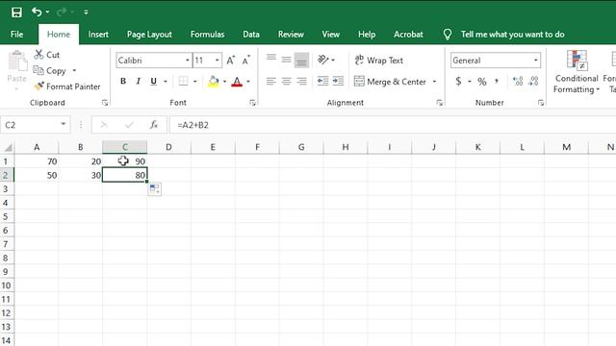Activate the Format Painter
The width and height of the screenshot is (616, 346).
point(67,86)
